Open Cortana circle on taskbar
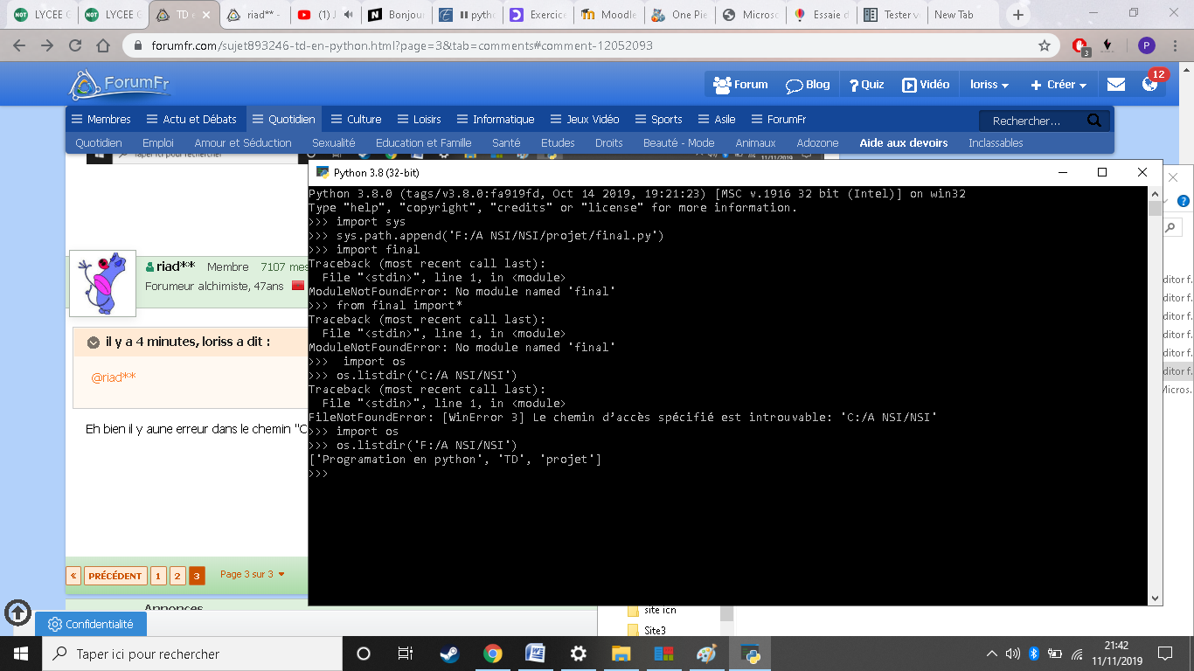This screenshot has height=671, width=1194. [364, 654]
